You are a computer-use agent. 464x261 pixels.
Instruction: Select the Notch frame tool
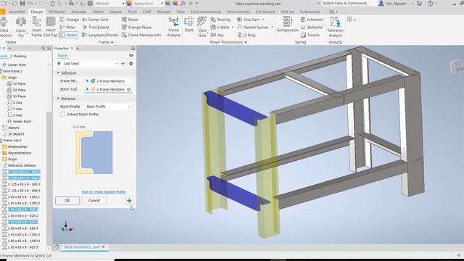pos(68,35)
